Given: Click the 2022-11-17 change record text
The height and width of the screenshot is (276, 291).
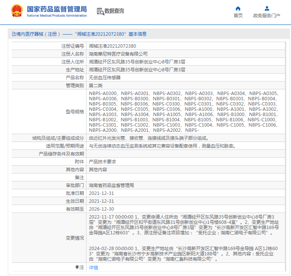Looking at the screenshot, I should point(184,225).
